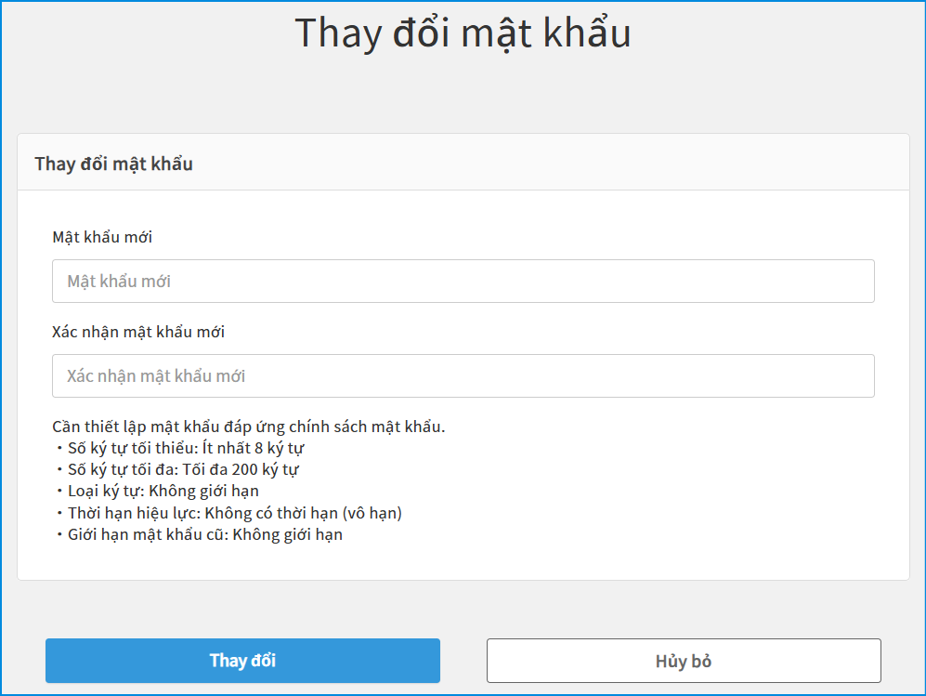Click the bold 'Thay đổi mật khẩu' panel header
926x696 pixels.
pyautogui.click(x=113, y=164)
